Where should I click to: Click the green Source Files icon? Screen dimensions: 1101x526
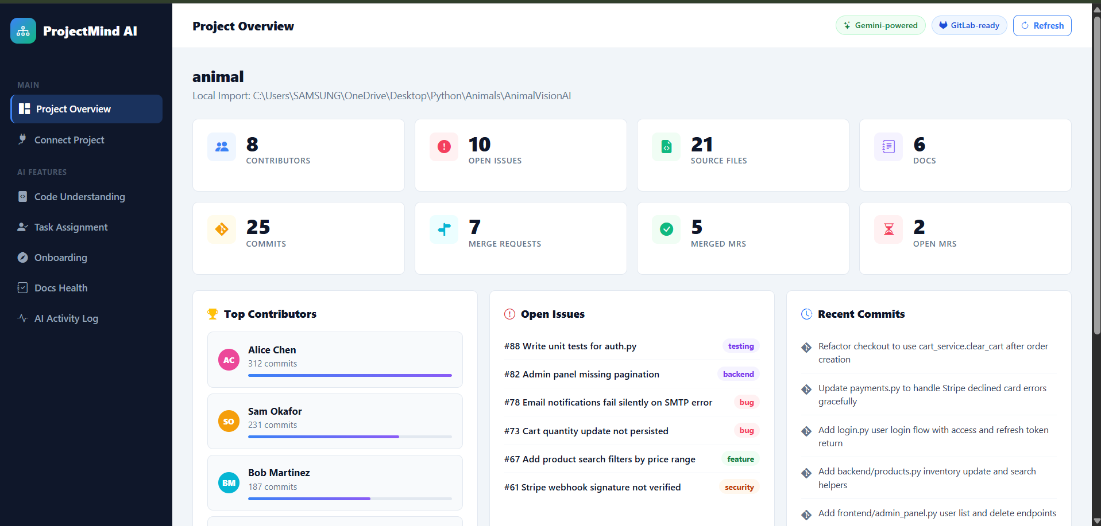tap(666, 147)
